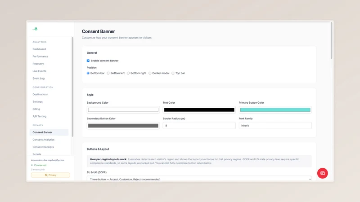Select Bottom bar position
This screenshot has width=360, height=202.
(88, 73)
